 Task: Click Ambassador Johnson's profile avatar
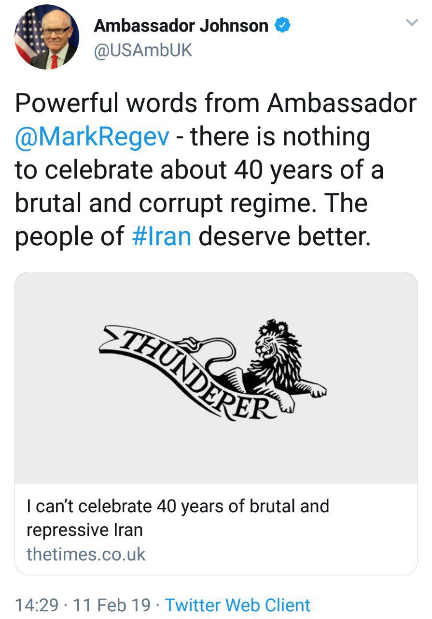(x=47, y=37)
